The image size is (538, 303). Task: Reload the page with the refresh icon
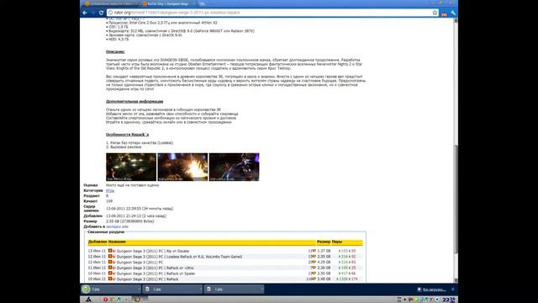[x=101, y=13]
